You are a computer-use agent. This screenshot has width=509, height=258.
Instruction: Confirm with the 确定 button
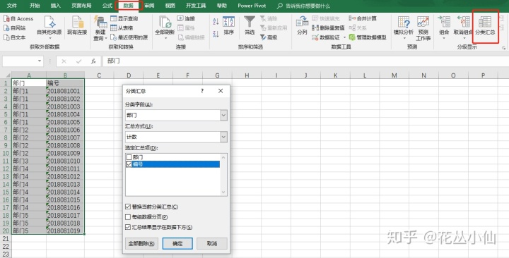click(x=177, y=243)
